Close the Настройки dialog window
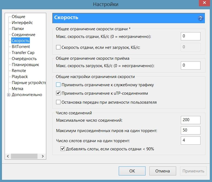212x182 pixels. [x=204, y=3]
